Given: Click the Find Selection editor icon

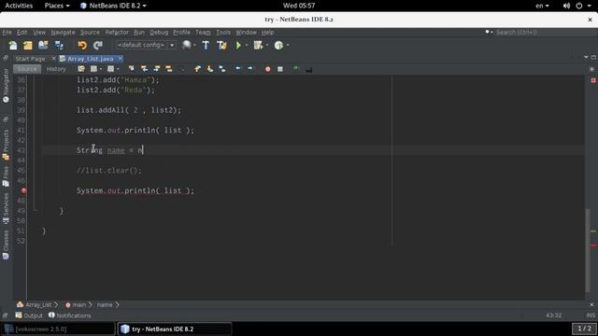Looking at the screenshot, I should point(132,69).
